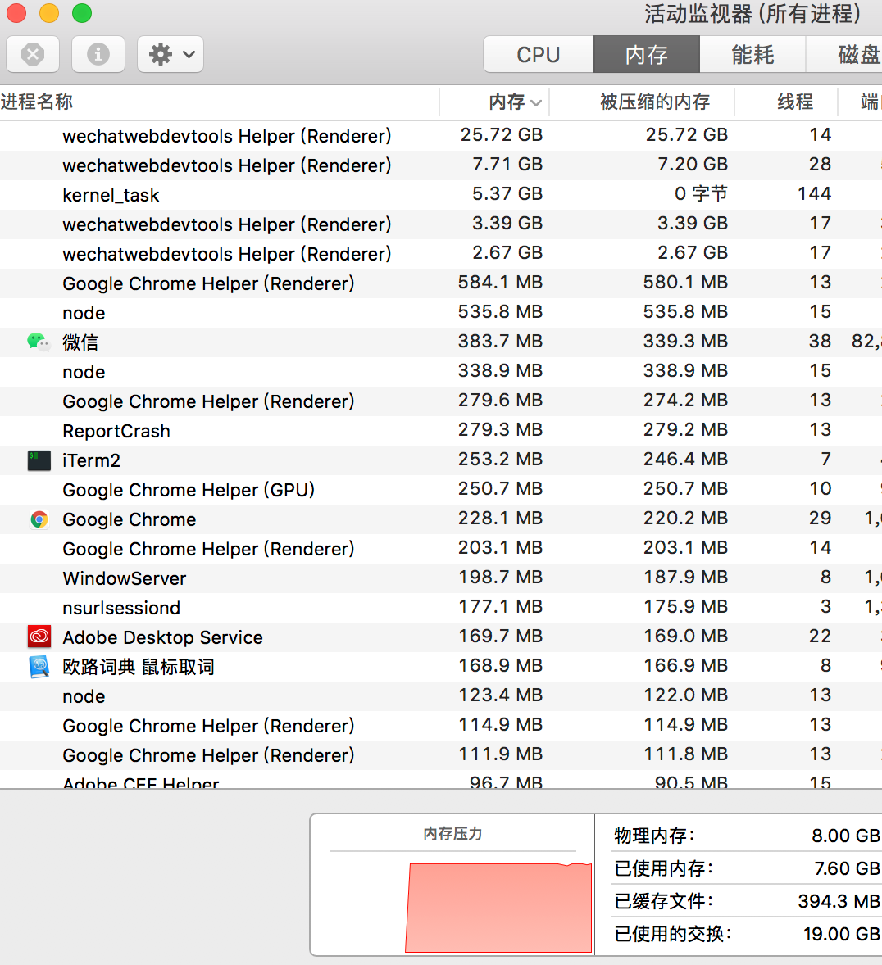Select the kernel_task process row
882x965 pixels.
[441, 194]
